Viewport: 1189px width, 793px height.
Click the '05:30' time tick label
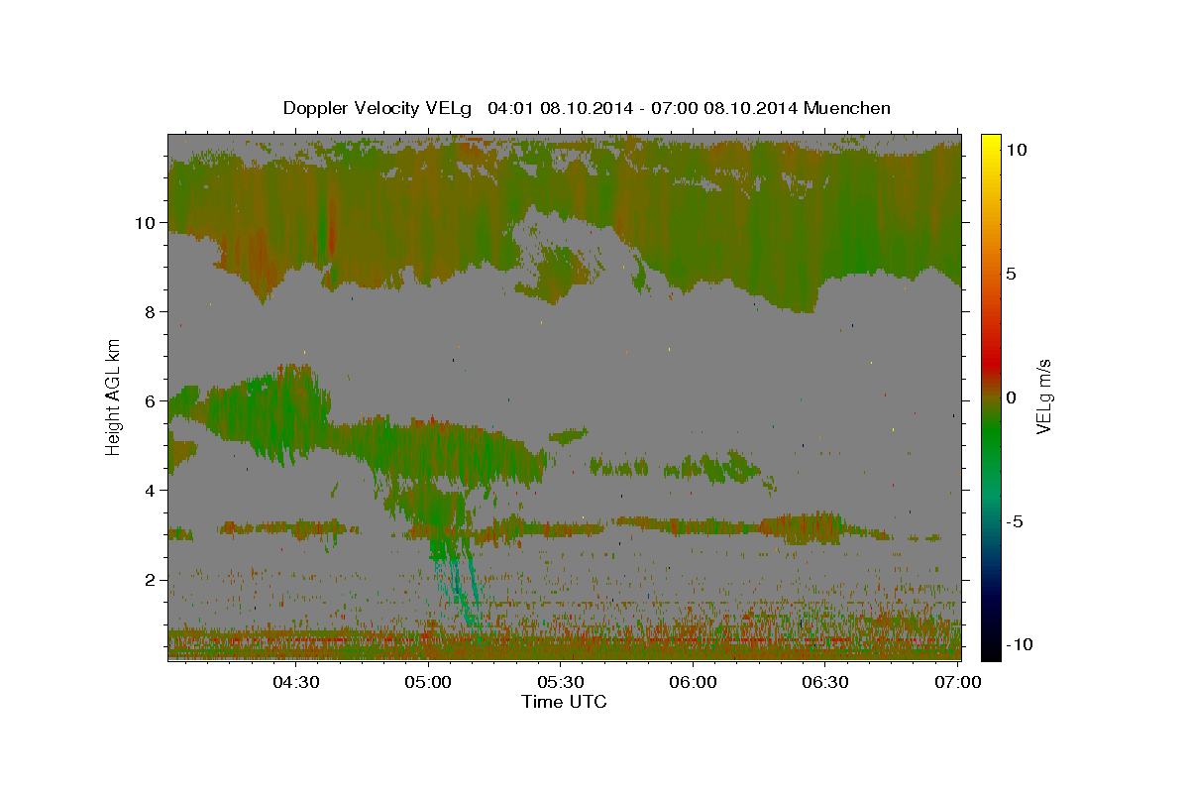pyautogui.click(x=561, y=683)
